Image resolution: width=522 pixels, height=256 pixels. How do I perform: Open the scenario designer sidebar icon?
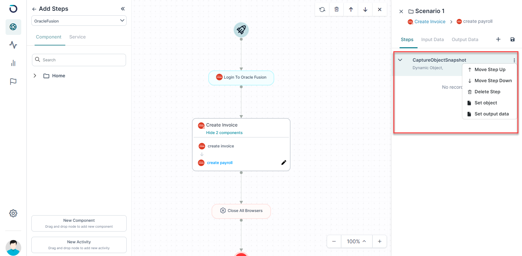coord(13,27)
